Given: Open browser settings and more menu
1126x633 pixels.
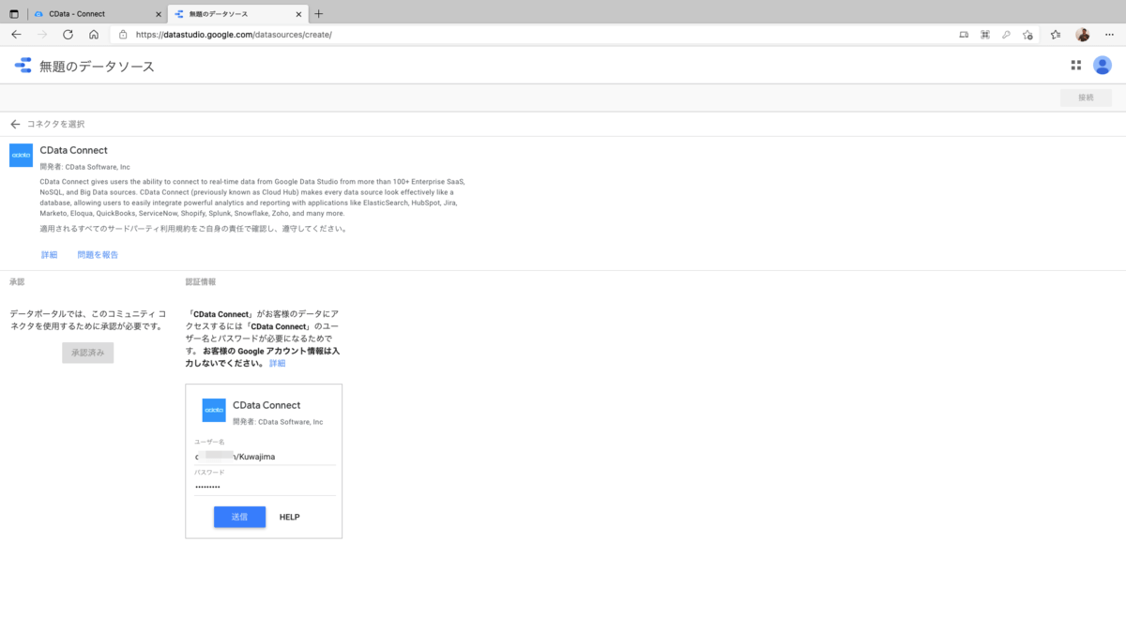Looking at the screenshot, I should coord(1110,35).
